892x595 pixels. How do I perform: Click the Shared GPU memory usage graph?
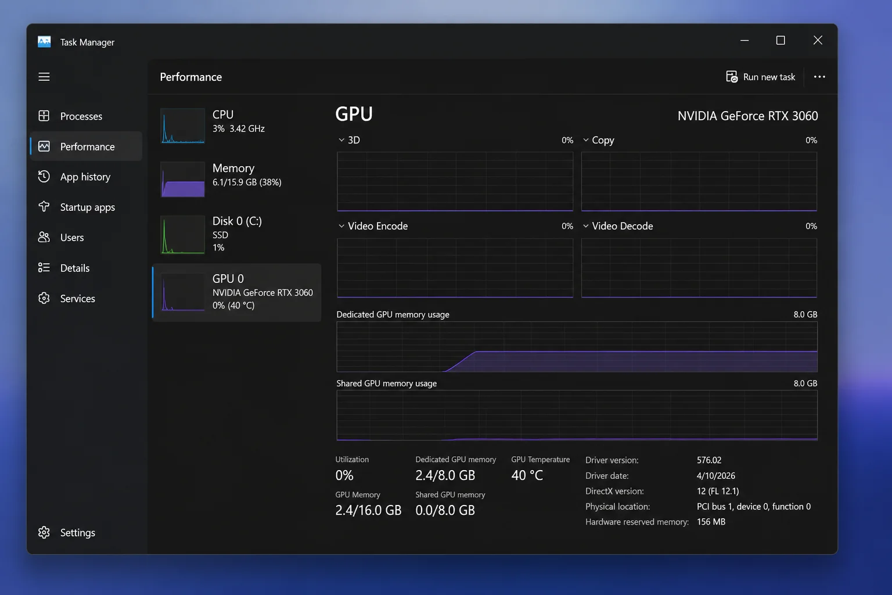click(x=577, y=415)
